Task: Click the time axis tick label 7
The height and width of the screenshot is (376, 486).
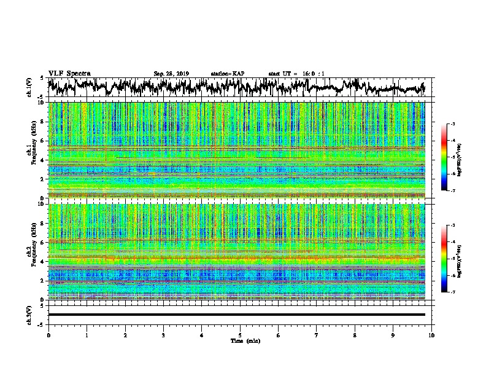Action: 317,335
